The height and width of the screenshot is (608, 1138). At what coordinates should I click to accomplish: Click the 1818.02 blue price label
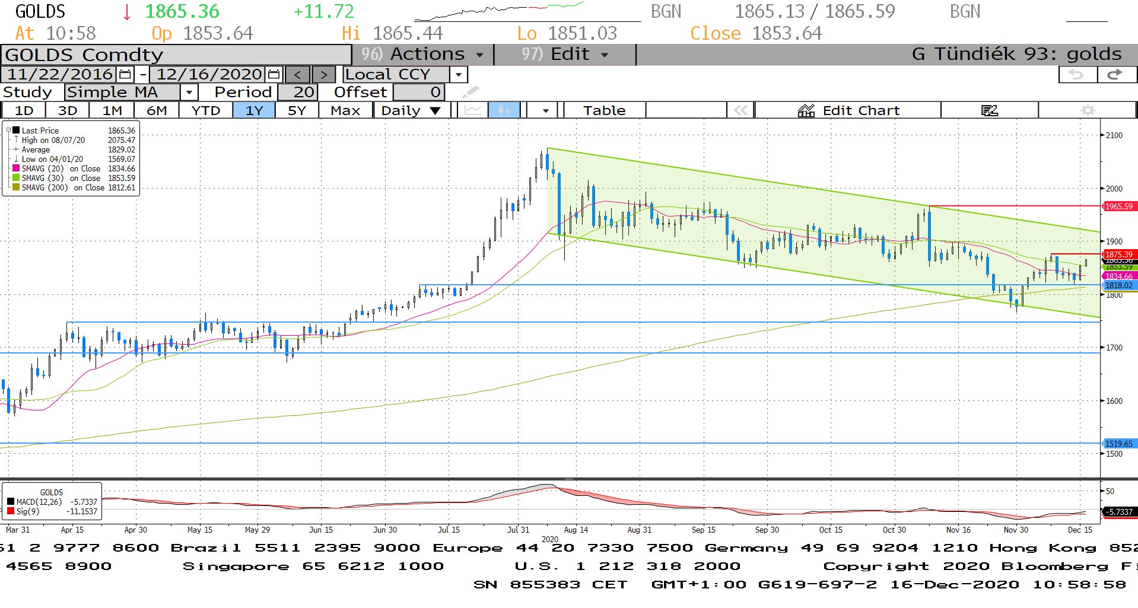[1118, 285]
